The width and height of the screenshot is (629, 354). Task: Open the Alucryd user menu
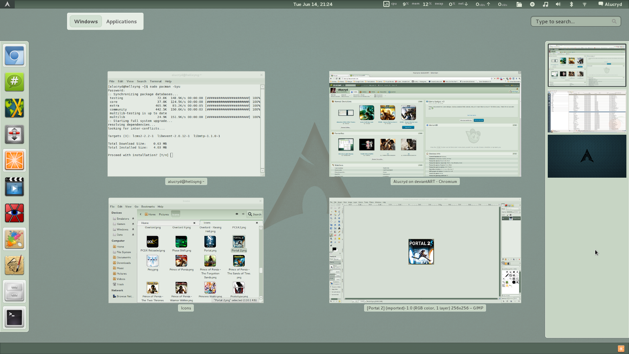tap(610, 4)
